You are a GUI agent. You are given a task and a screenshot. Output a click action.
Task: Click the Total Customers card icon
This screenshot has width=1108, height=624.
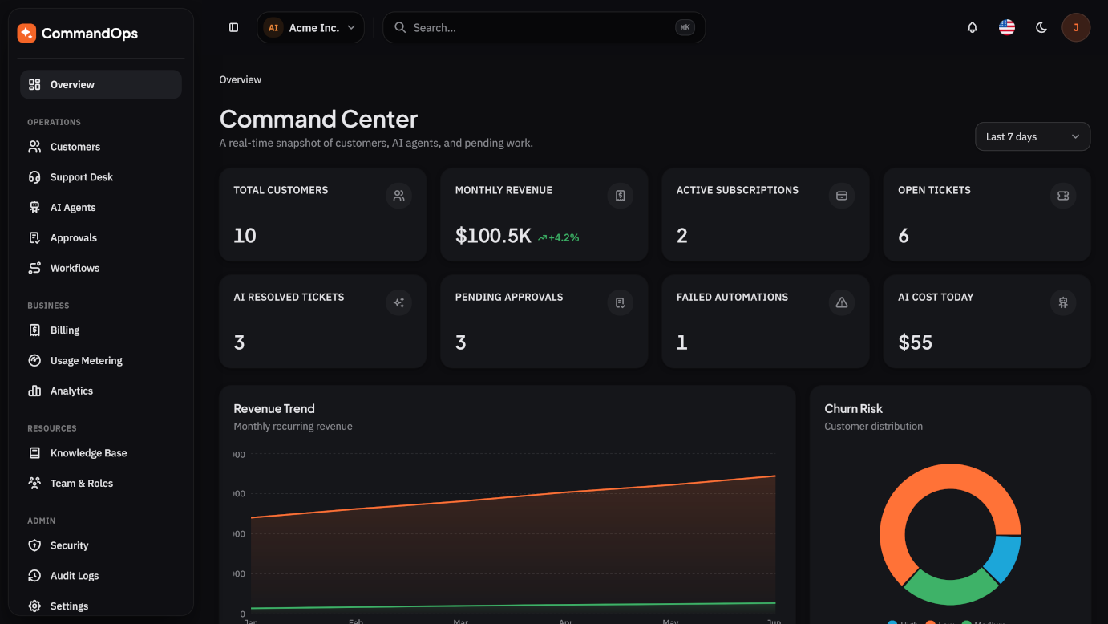pyautogui.click(x=399, y=196)
